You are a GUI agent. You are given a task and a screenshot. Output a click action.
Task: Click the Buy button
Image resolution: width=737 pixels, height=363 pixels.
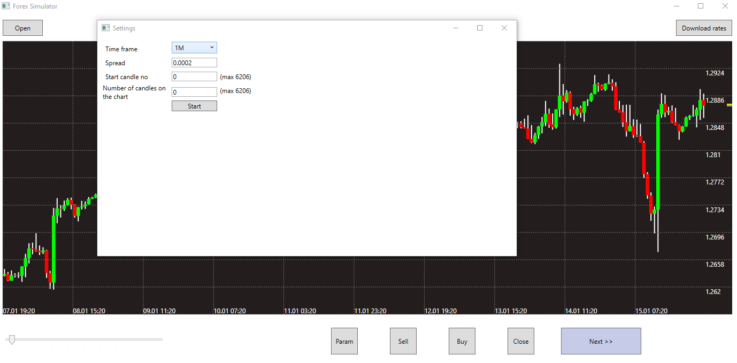[x=462, y=341]
